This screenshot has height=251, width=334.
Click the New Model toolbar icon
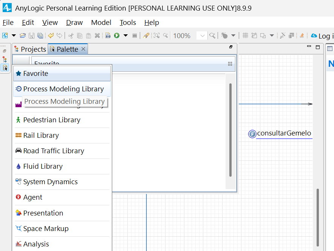pos(5,35)
